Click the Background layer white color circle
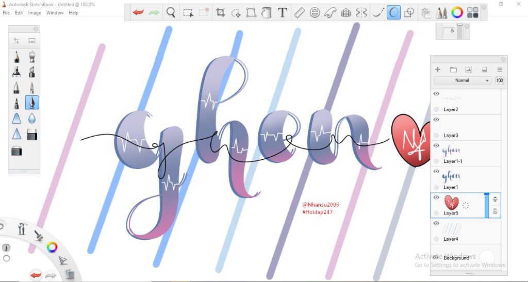 point(487,257)
